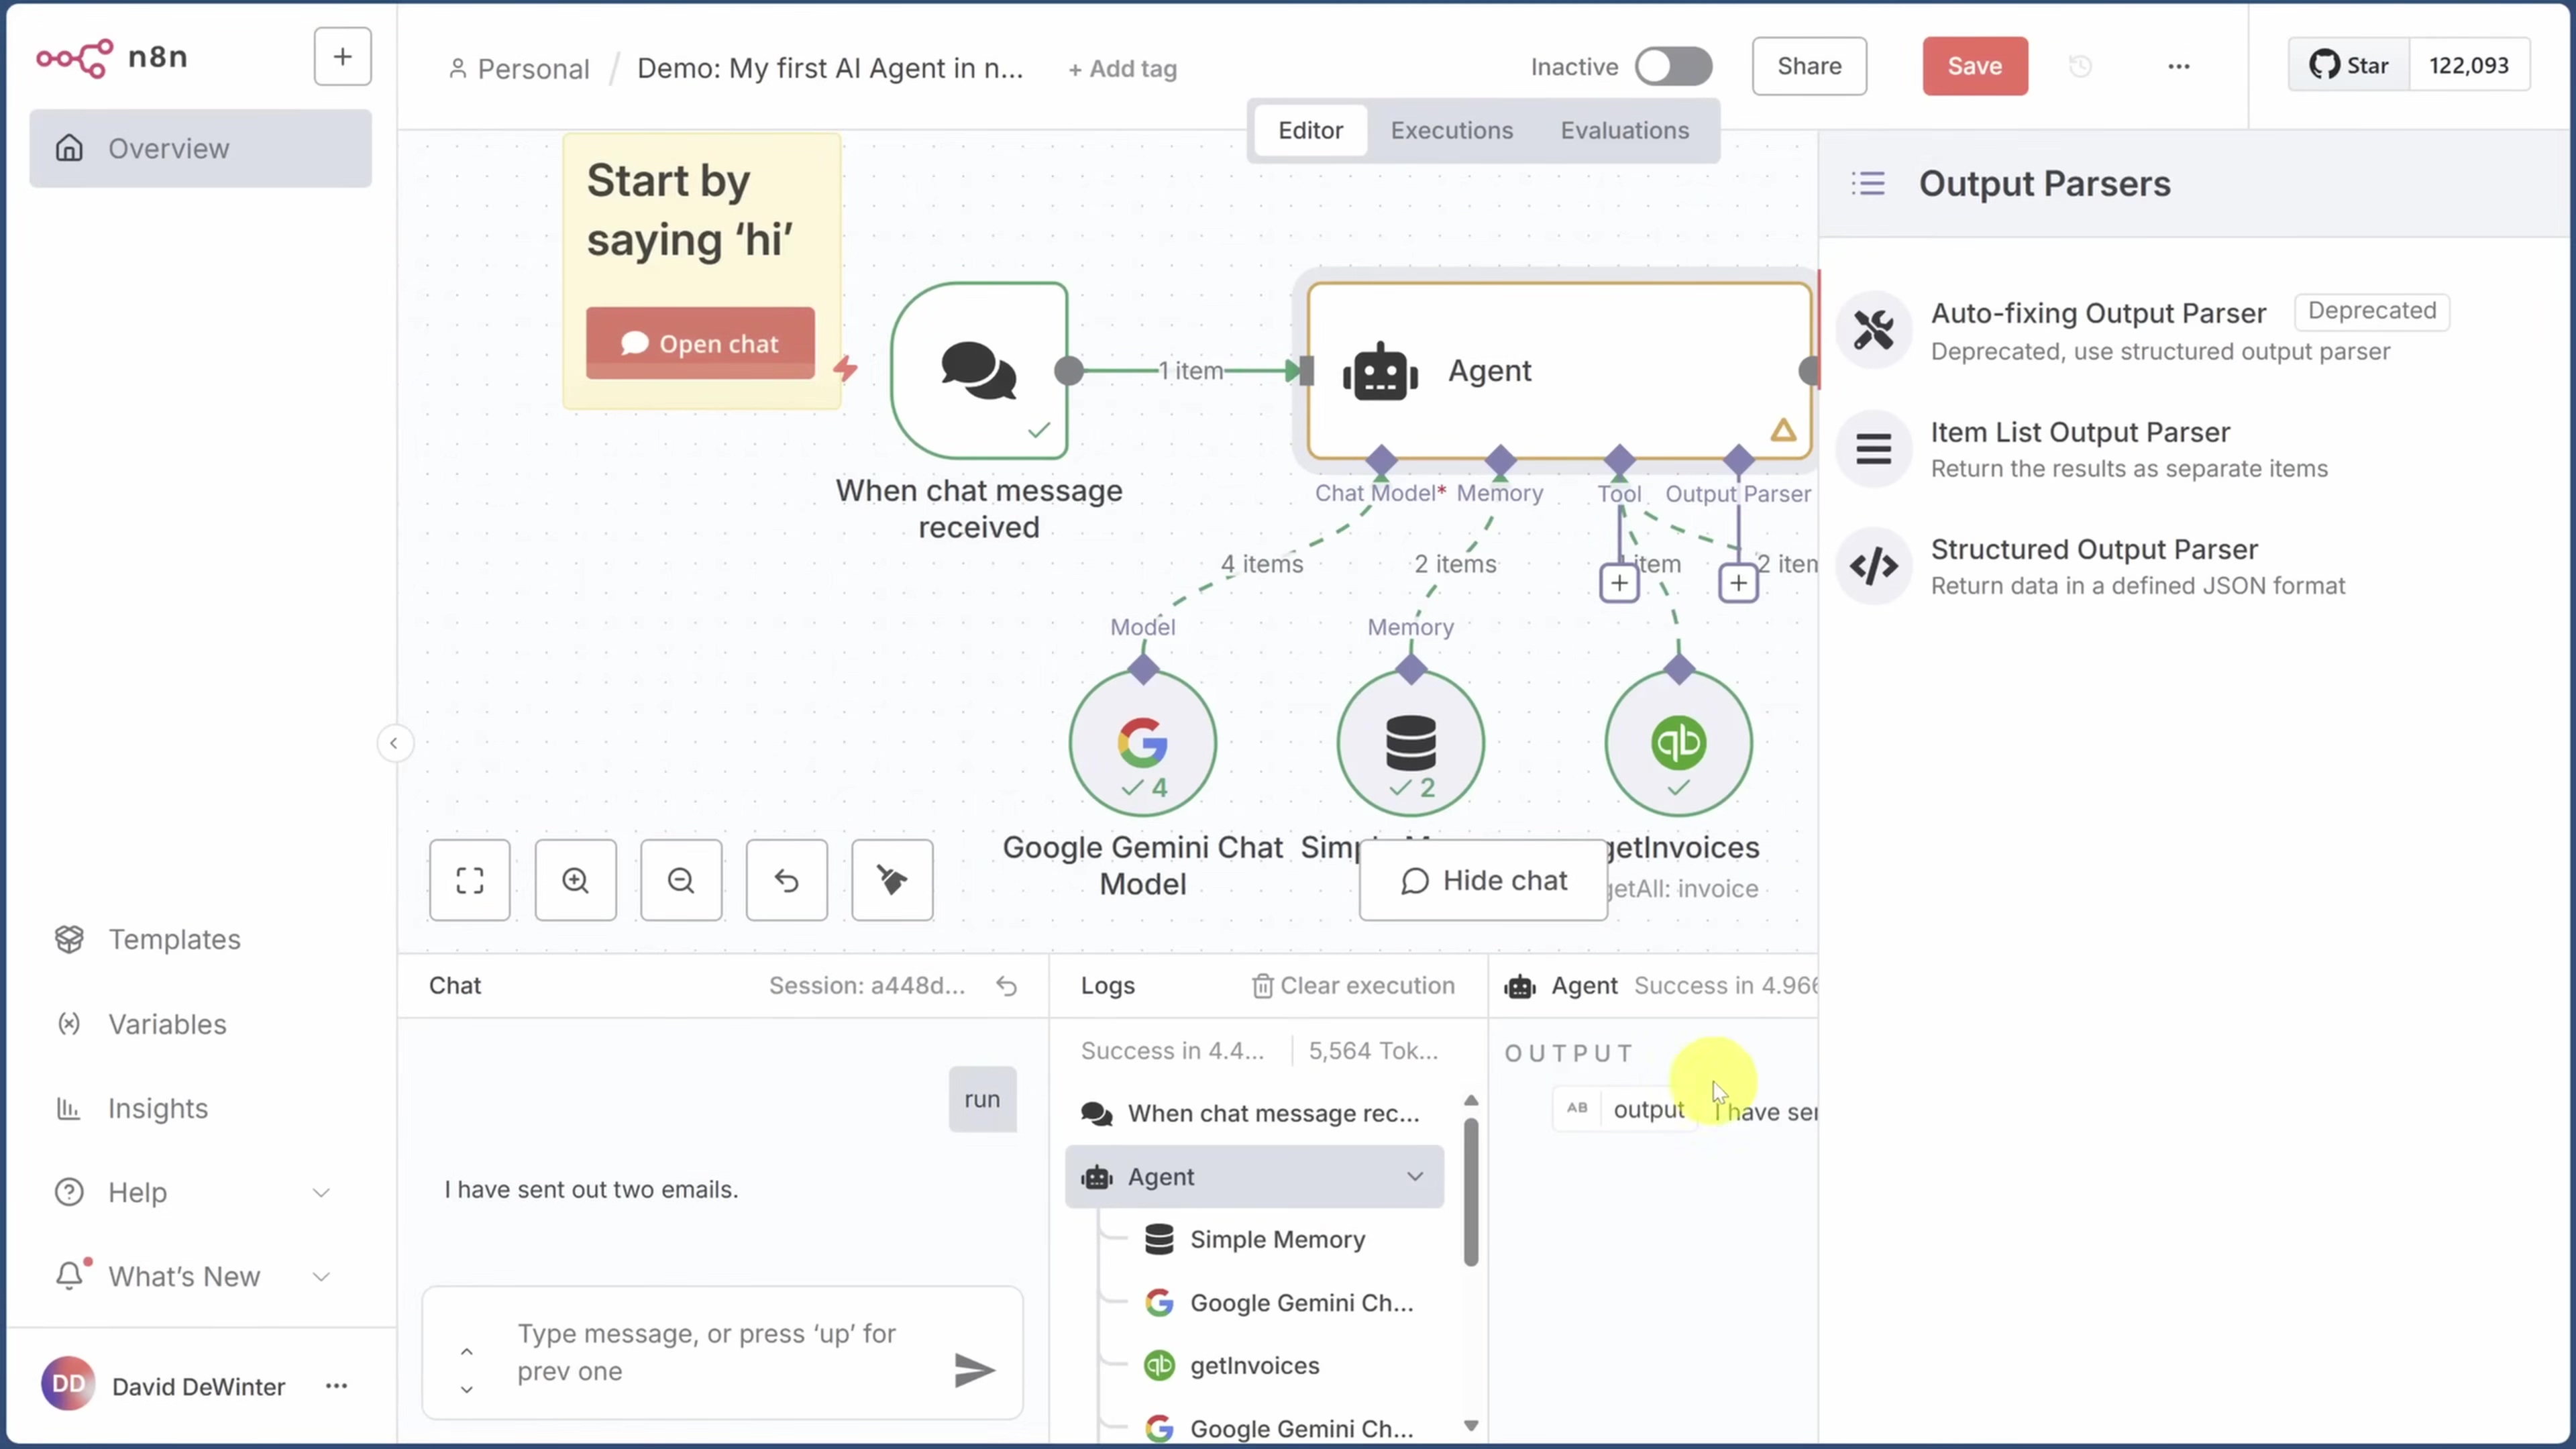The image size is (2576, 1449).
Task: Click the Agent node warning triangle
Action: coord(1783,431)
